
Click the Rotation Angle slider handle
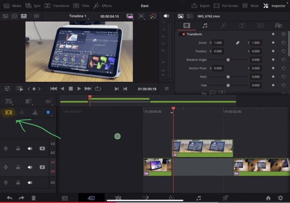pos(228,60)
